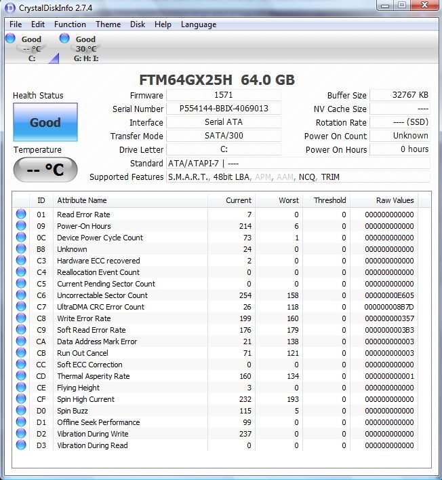Click the Interface field showing Serial ATA
This screenshot has width=442, height=480.
(x=224, y=122)
